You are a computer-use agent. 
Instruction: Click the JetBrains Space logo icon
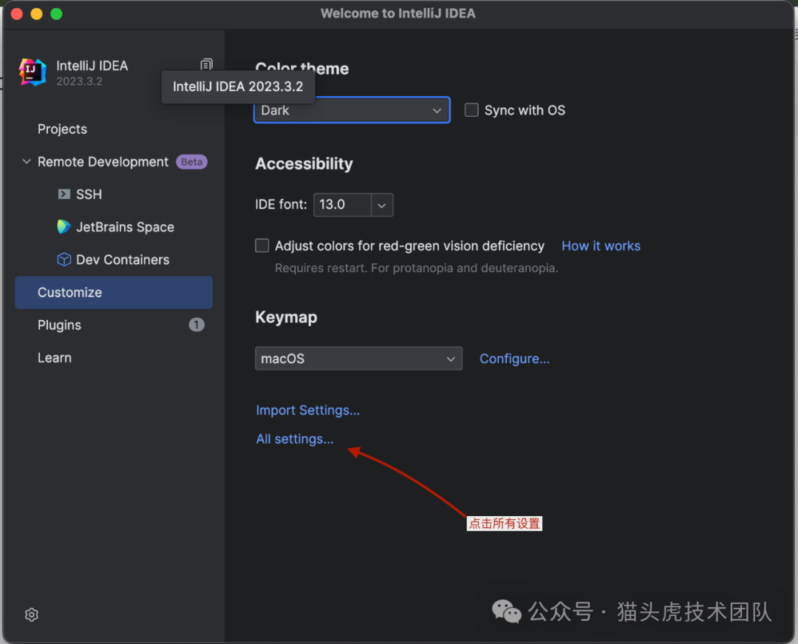64,226
